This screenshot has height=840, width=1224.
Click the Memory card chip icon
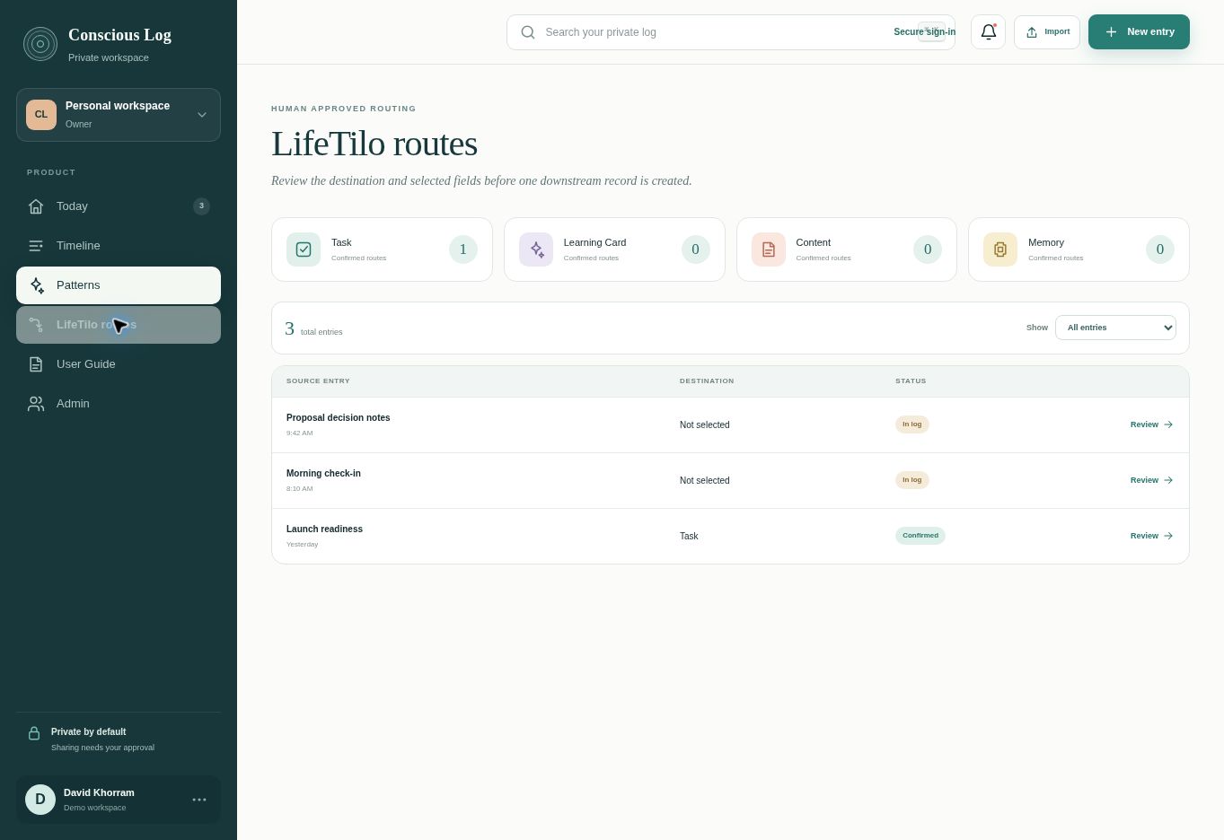coord(1000,249)
